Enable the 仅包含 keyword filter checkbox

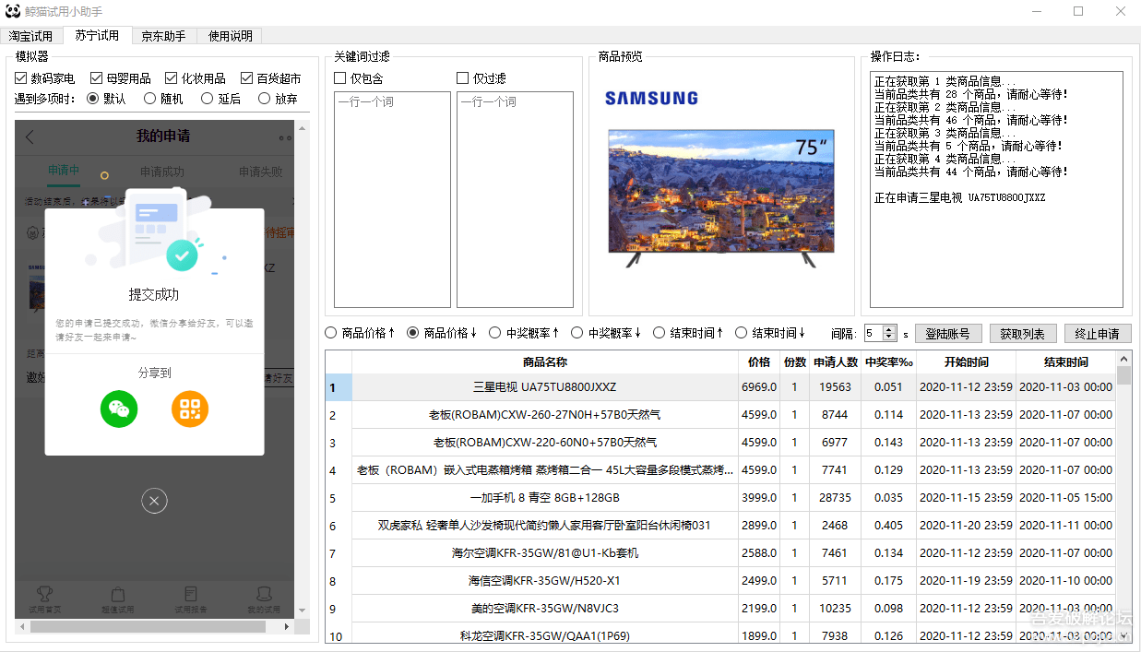tap(340, 78)
